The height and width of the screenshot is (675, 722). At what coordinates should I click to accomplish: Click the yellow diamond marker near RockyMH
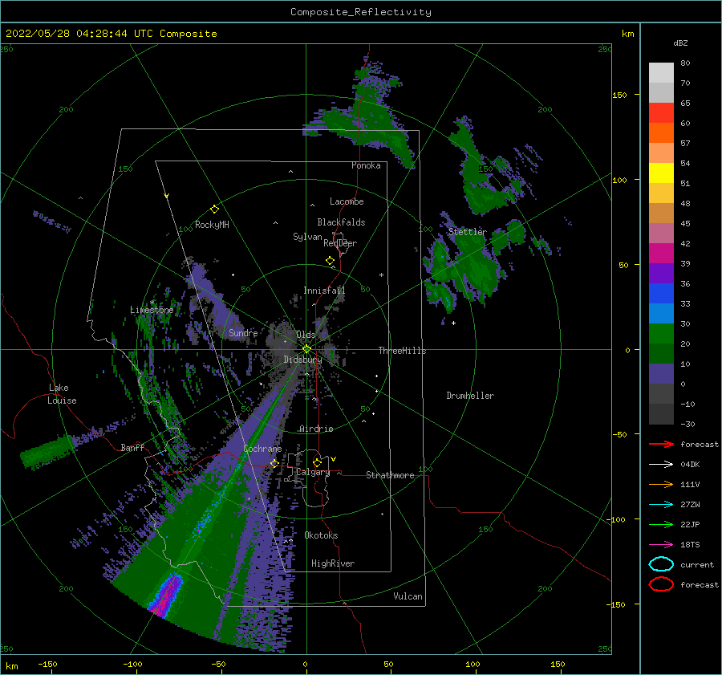click(x=214, y=209)
